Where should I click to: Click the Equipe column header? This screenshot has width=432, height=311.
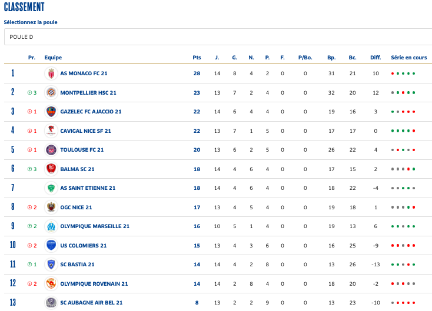click(x=53, y=58)
